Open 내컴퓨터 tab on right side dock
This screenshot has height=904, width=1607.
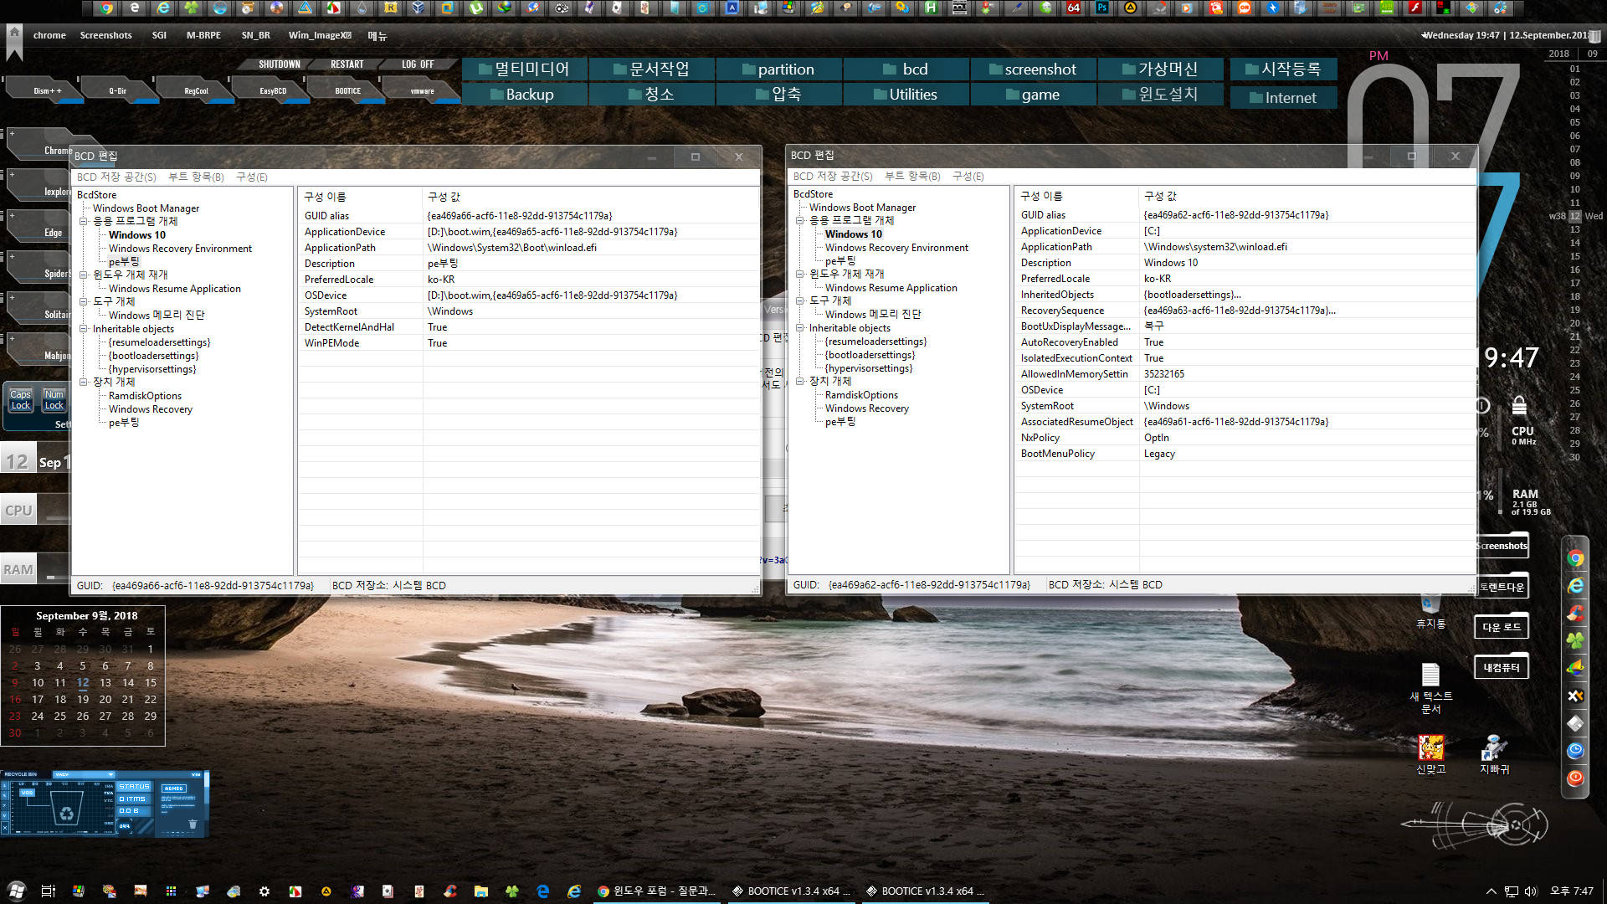(1502, 668)
